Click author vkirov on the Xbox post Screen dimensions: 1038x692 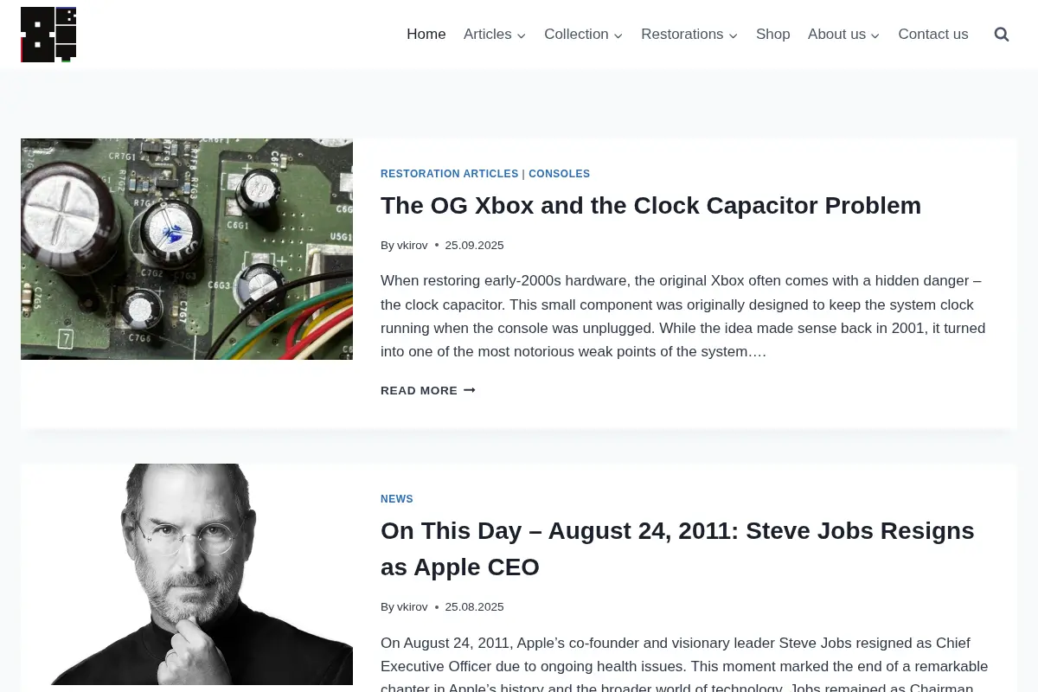tap(413, 246)
